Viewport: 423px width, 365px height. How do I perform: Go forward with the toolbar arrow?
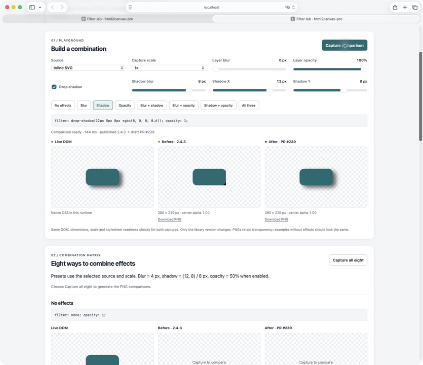(x=62, y=7)
